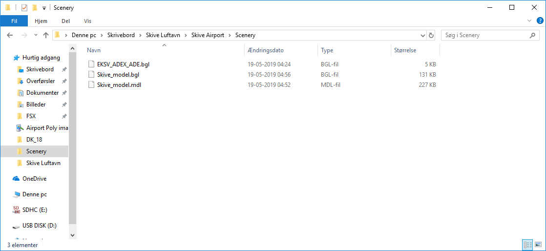Open the Vis ribbon tab
The height and width of the screenshot is (251, 546).
87,21
